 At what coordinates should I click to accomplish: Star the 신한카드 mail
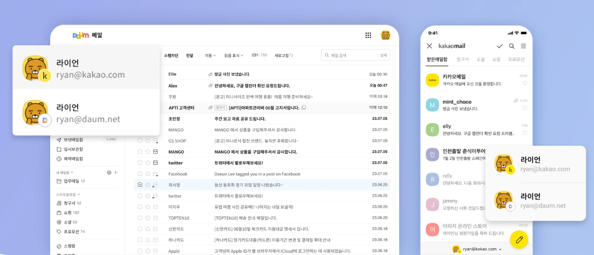pos(147,229)
